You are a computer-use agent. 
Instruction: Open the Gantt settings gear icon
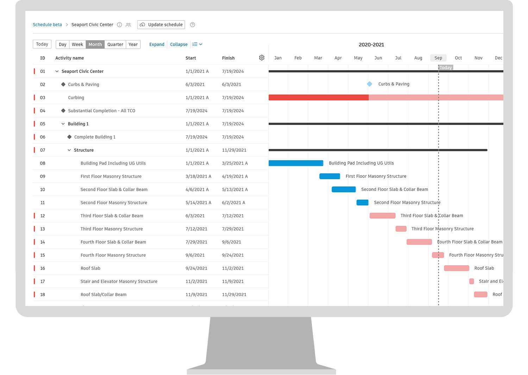(262, 57)
